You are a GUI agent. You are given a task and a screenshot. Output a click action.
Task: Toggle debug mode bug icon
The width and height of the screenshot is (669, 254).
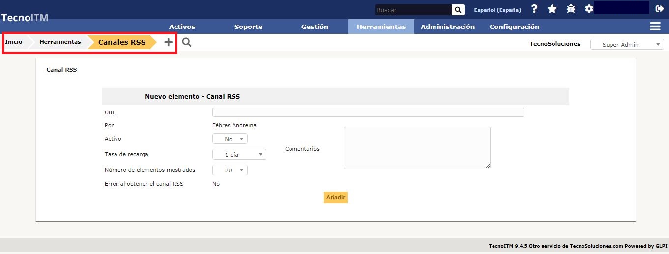click(x=571, y=9)
